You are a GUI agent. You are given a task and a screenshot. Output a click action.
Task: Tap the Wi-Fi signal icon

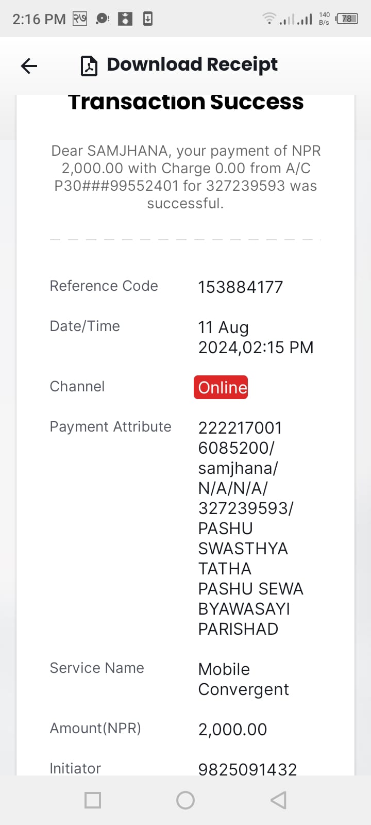tap(269, 19)
